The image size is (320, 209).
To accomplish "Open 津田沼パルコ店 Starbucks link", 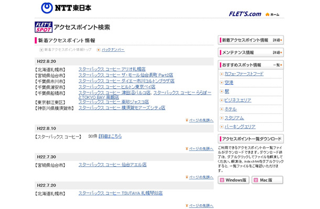I will coord(114,92).
